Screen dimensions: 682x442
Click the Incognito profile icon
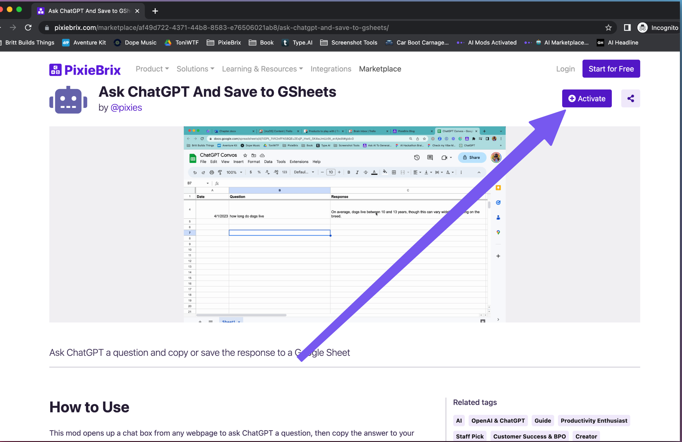click(642, 28)
